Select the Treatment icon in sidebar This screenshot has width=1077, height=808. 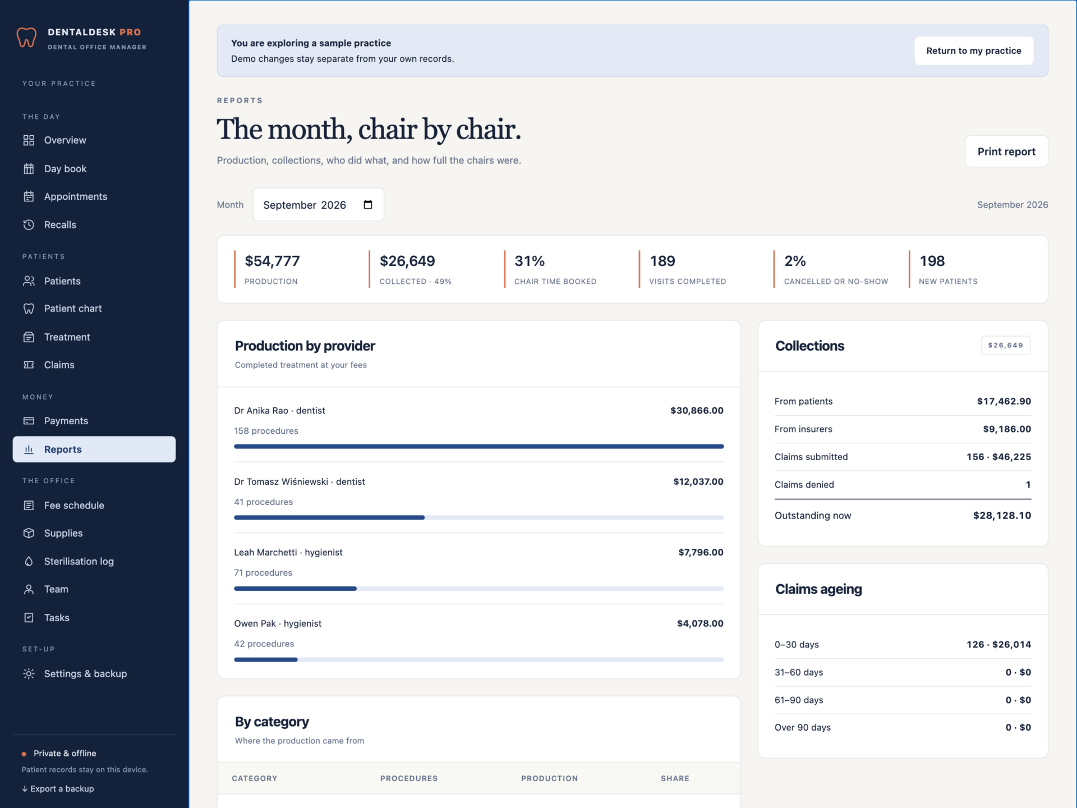29,337
